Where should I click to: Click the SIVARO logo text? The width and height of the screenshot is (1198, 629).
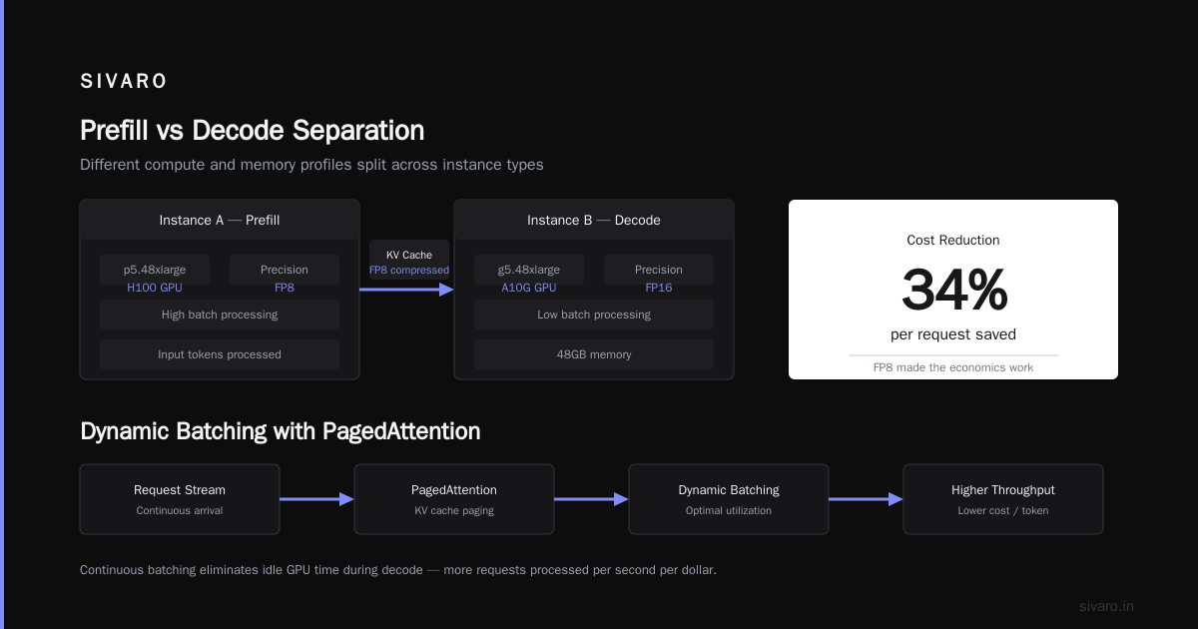click(x=124, y=82)
